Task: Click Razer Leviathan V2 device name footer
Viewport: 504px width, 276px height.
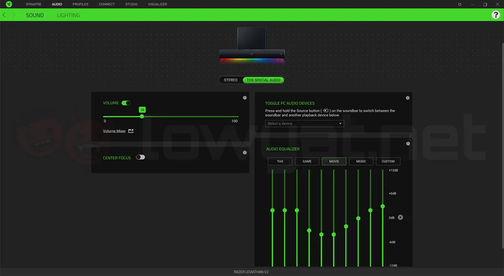Action: tap(251, 272)
